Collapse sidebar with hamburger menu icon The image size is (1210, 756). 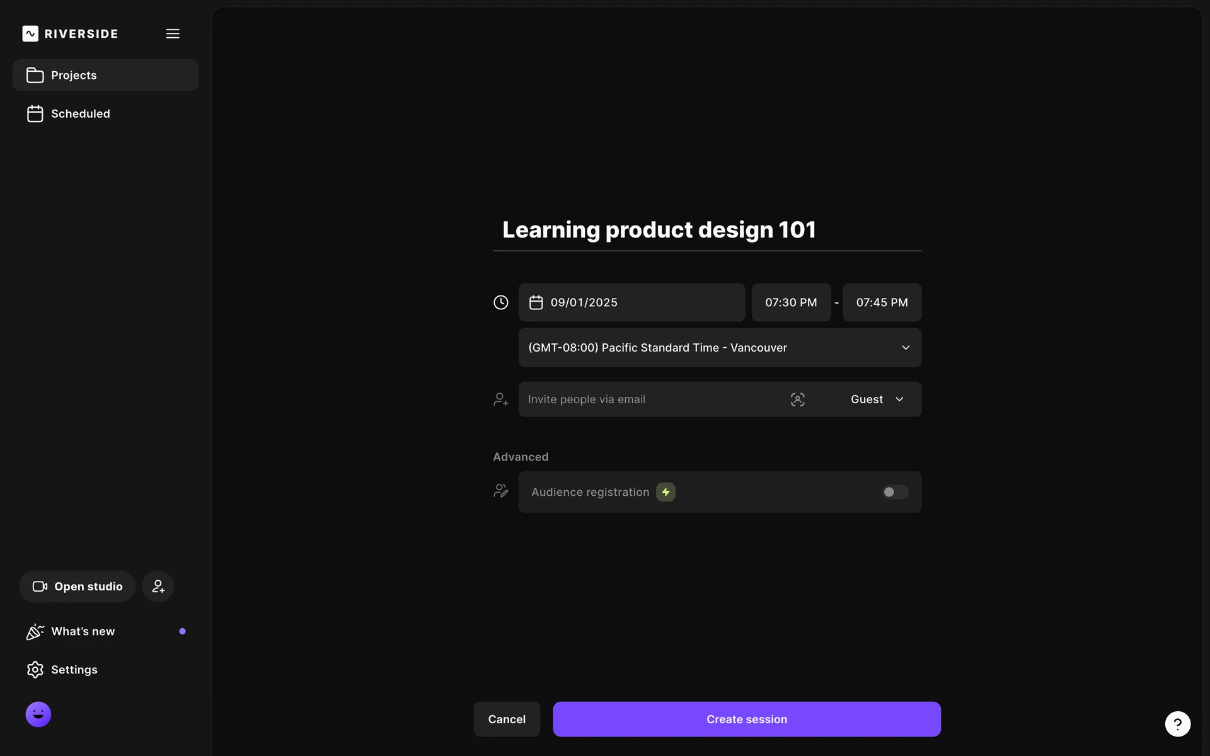(173, 33)
